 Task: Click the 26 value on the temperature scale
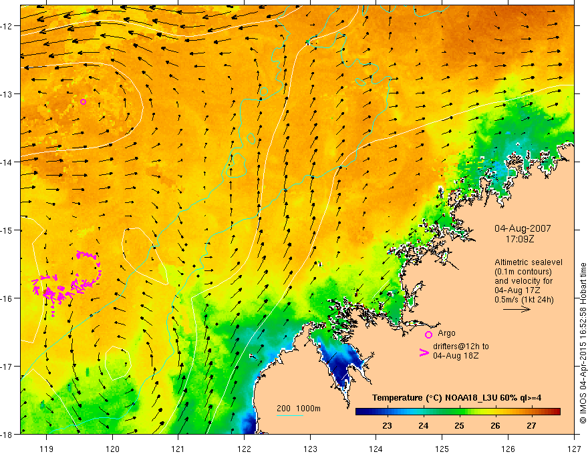(495, 425)
